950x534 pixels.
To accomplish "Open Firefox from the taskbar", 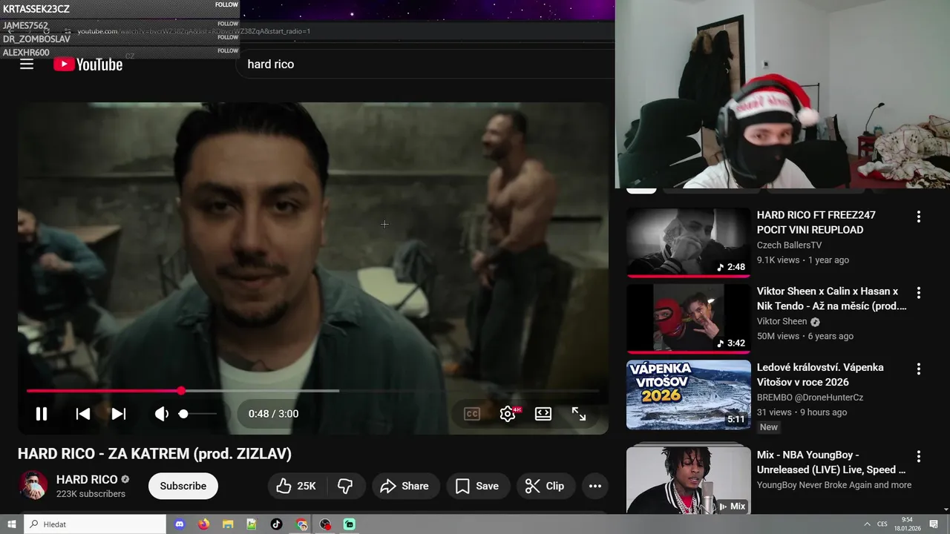I will 203,524.
